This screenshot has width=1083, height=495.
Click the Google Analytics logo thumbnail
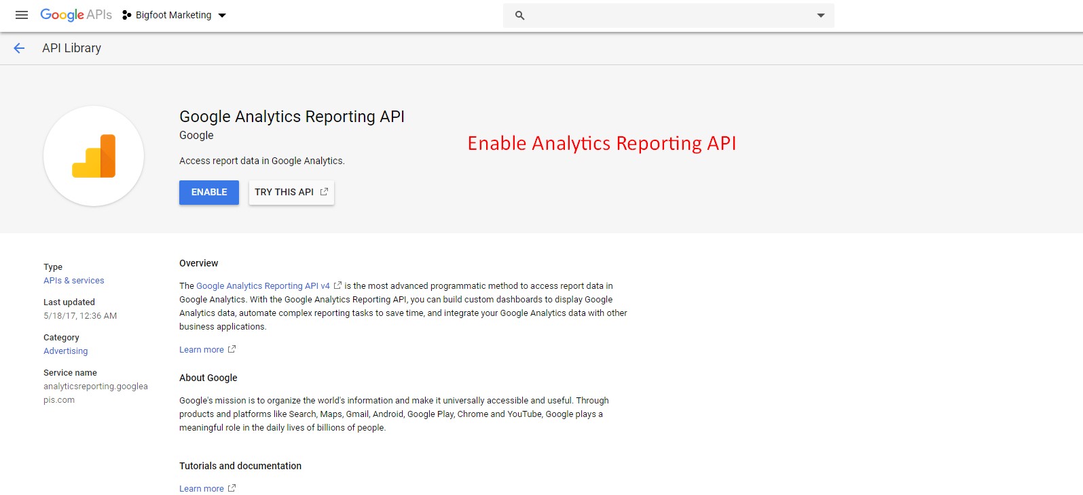click(x=94, y=156)
